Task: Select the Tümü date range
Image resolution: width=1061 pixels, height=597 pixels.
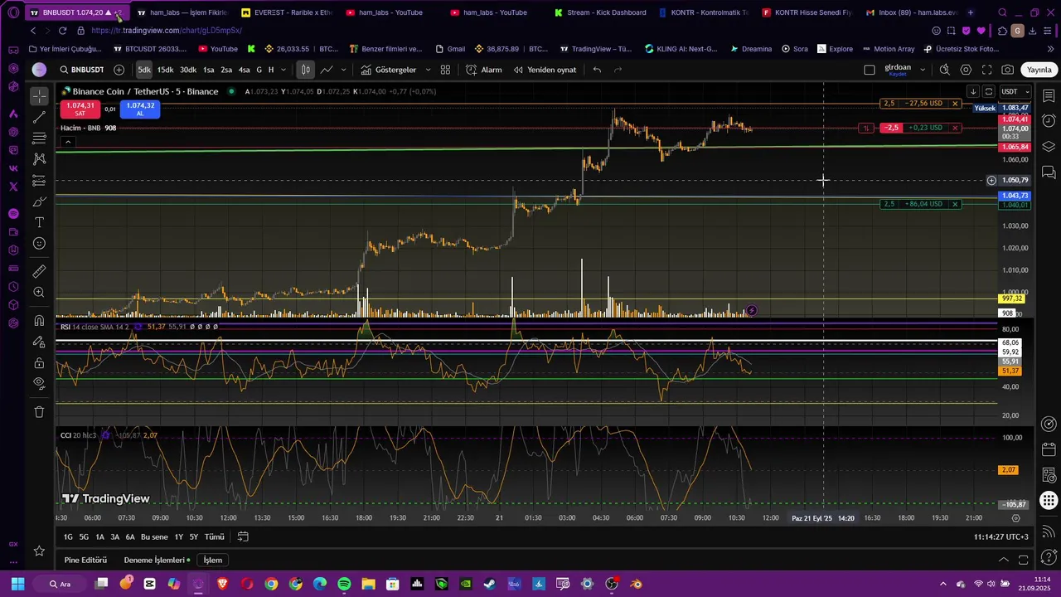Action: coord(214,536)
